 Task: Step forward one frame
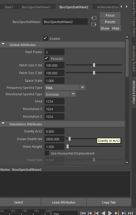click(123, 213)
